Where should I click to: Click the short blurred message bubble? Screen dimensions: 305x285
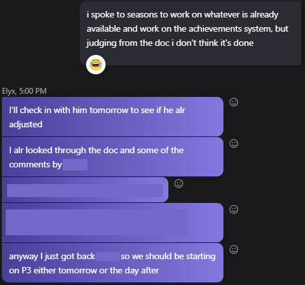coord(85,190)
